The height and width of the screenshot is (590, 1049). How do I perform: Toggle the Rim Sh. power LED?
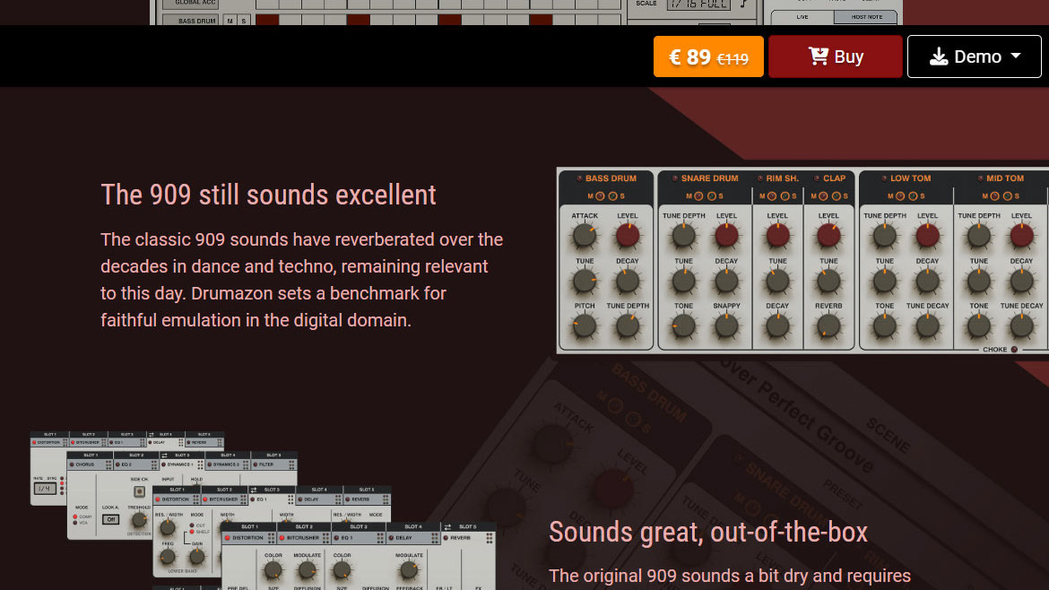[760, 178]
